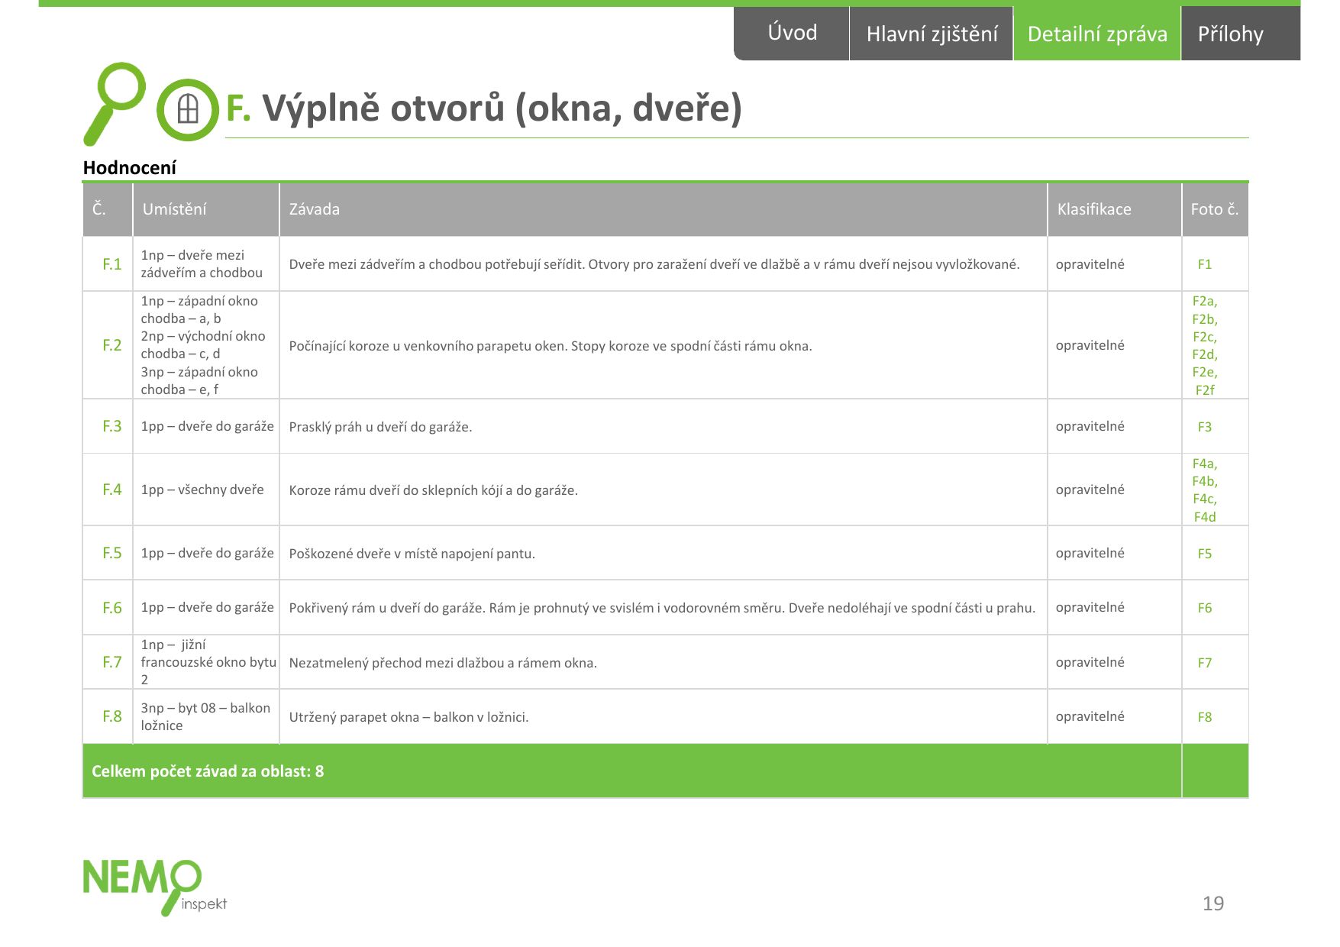
Task: Click defect text 'Nezatmelený přechod mezi dlažbou a rámem okna.'
Action: click(x=443, y=663)
